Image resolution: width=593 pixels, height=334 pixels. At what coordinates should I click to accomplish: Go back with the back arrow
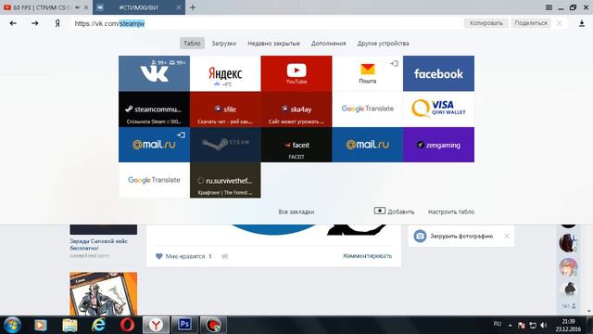point(13,23)
